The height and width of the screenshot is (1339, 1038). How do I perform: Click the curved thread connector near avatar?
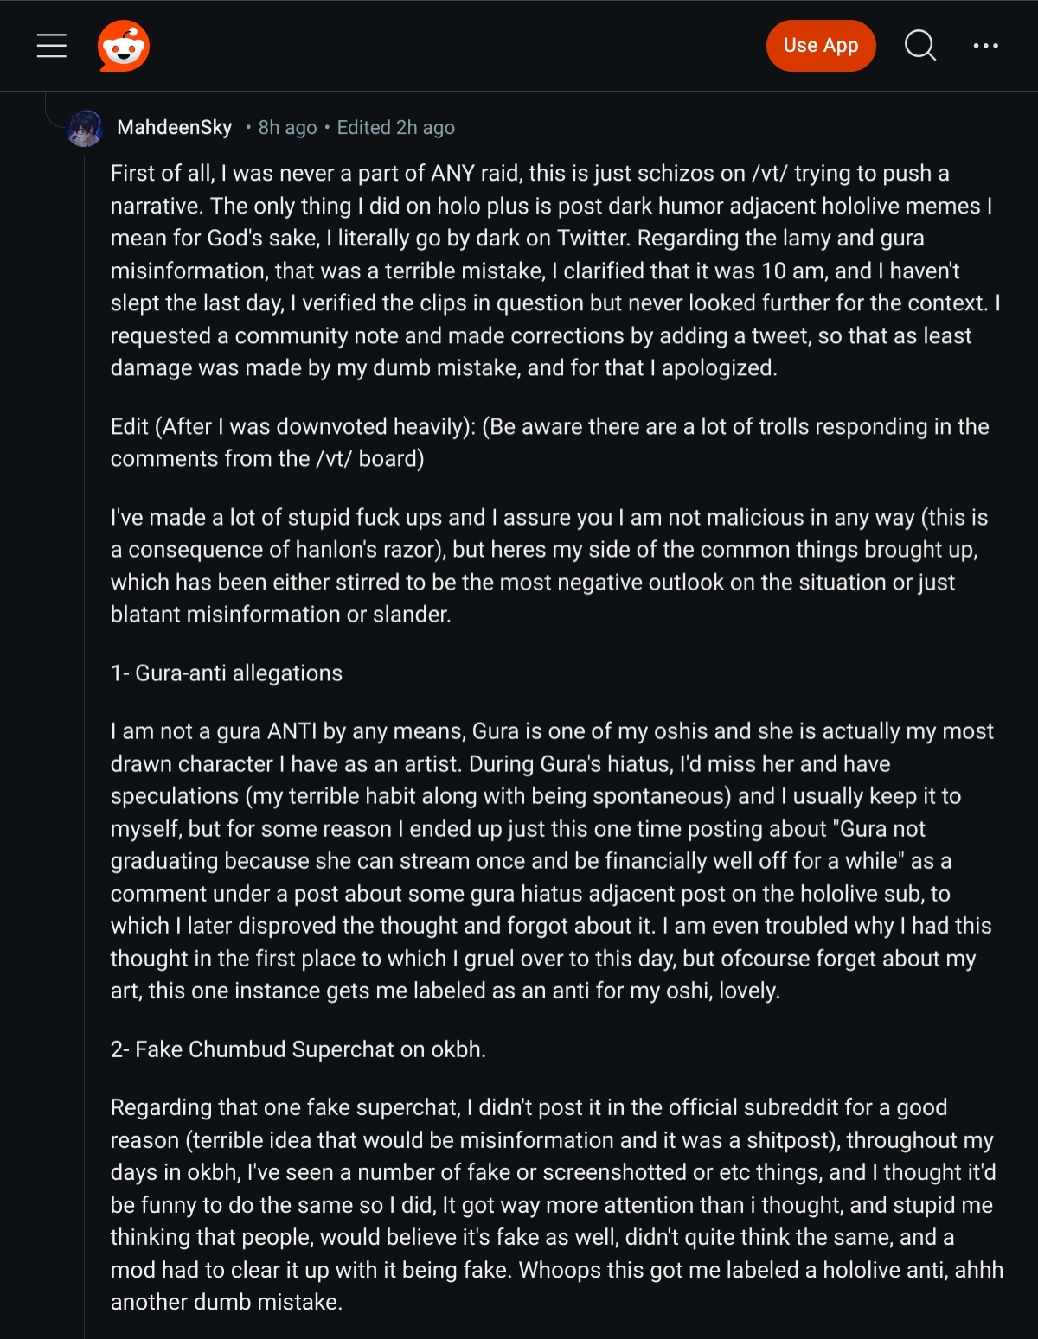pyautogui.click(x=54, y=111)
